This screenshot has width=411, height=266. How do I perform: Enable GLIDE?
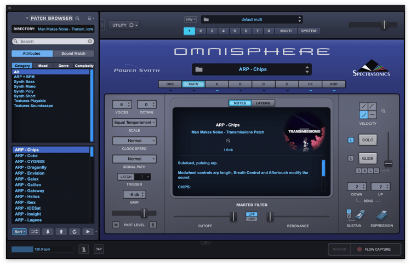pos(368,158)
